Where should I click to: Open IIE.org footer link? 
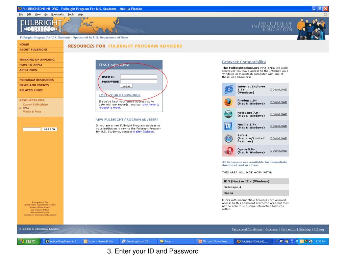click(319, 229)
